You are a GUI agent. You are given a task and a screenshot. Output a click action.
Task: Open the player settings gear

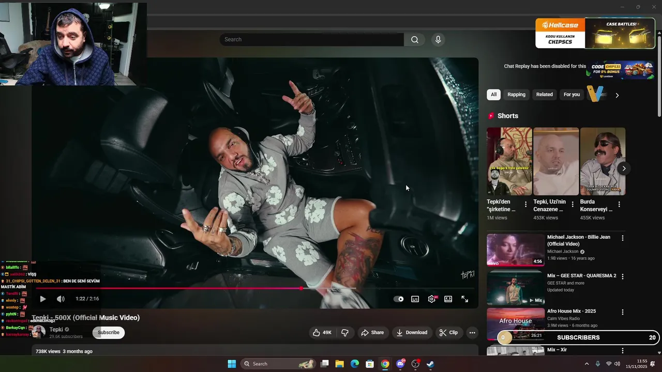coord(432,299)
